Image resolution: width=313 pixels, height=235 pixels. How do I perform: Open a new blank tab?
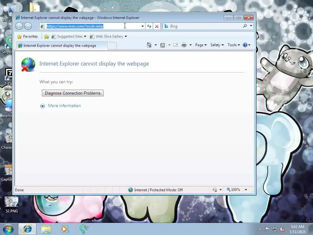[x=112, y=46]
